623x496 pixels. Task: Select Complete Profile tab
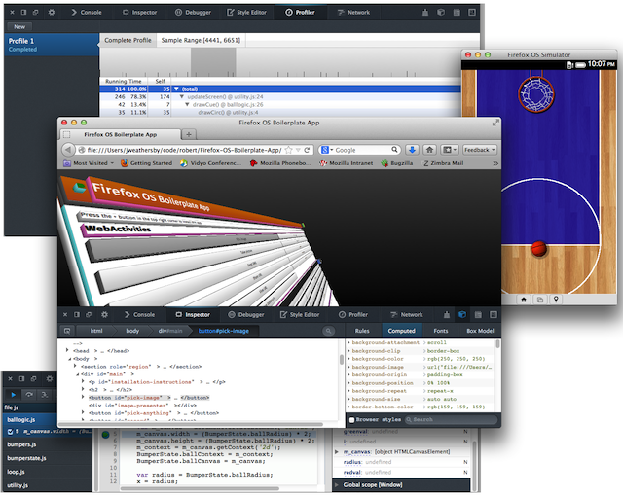[128, 40]
